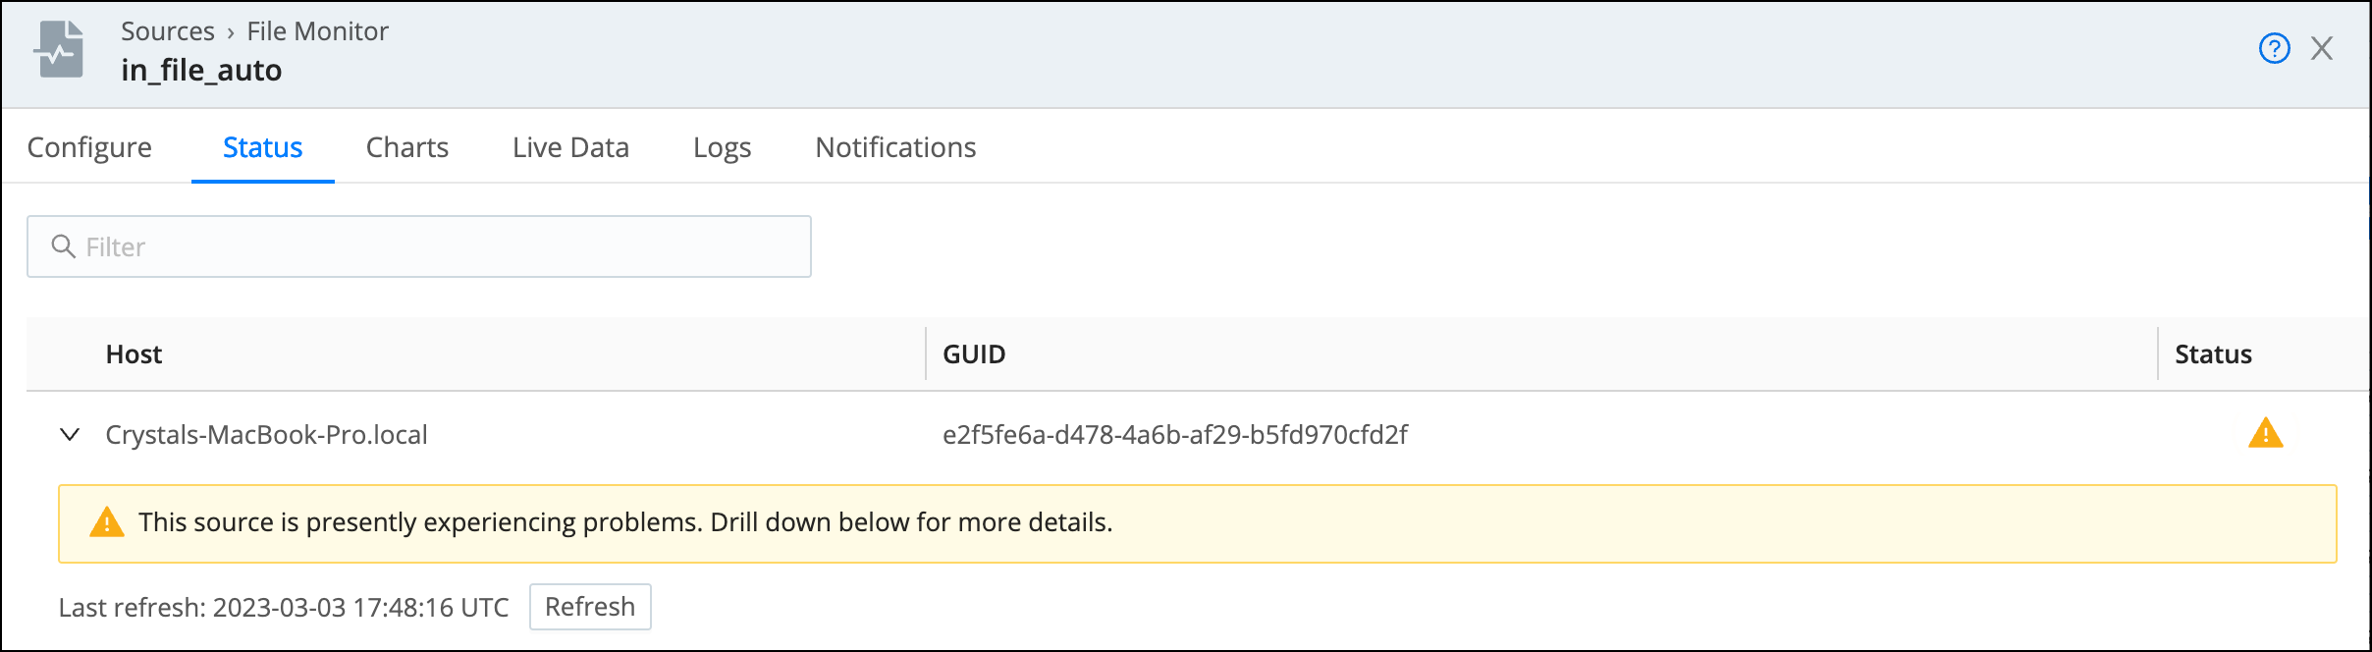Image resolution: width=2372 pixels, height=652 pixels.
Task: Close the in_file_auto panel
Action: tap(2322, 48)
